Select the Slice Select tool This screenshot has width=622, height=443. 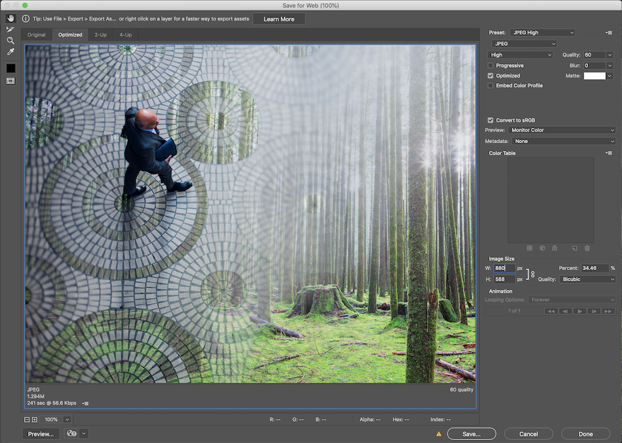tap(9, 29)
